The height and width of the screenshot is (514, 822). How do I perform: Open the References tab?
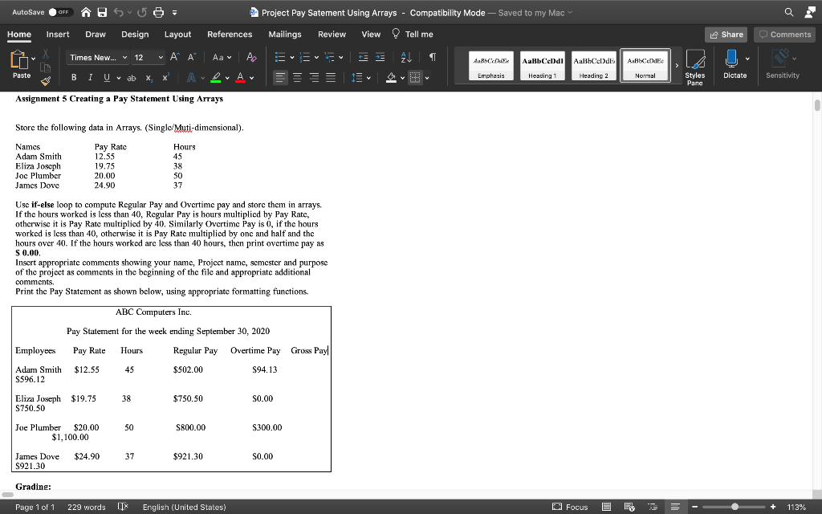pyautogui.click(x=230, y=34)
